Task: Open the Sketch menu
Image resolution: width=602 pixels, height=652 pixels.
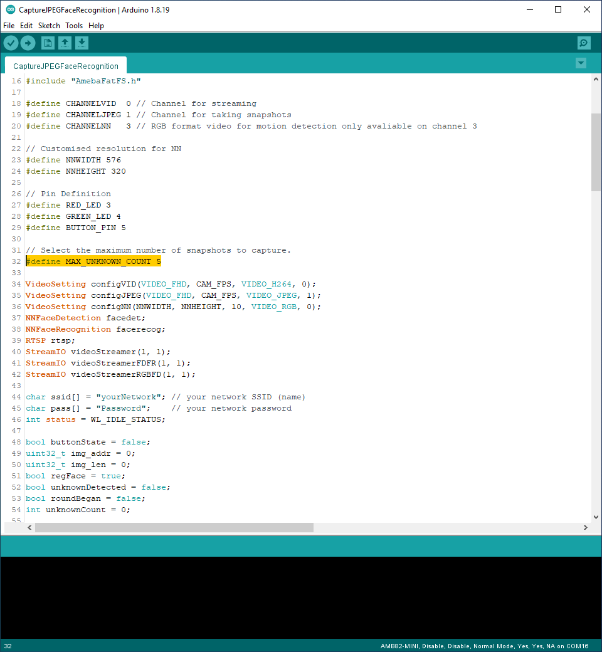Action: [x=49, y=26]
